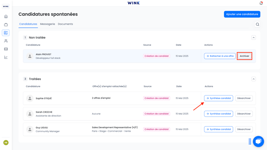Click Ajouter une candidature button
Image resolution: width=267 pixels, height=150 pixels.
pos(242,14)
